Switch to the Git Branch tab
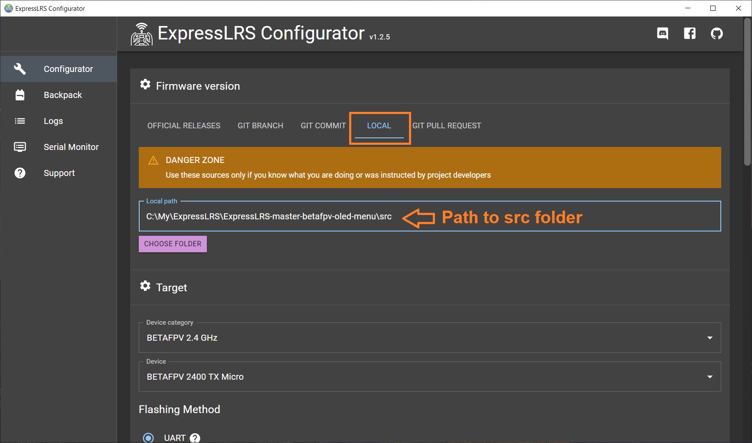 [x=260, y=126]
